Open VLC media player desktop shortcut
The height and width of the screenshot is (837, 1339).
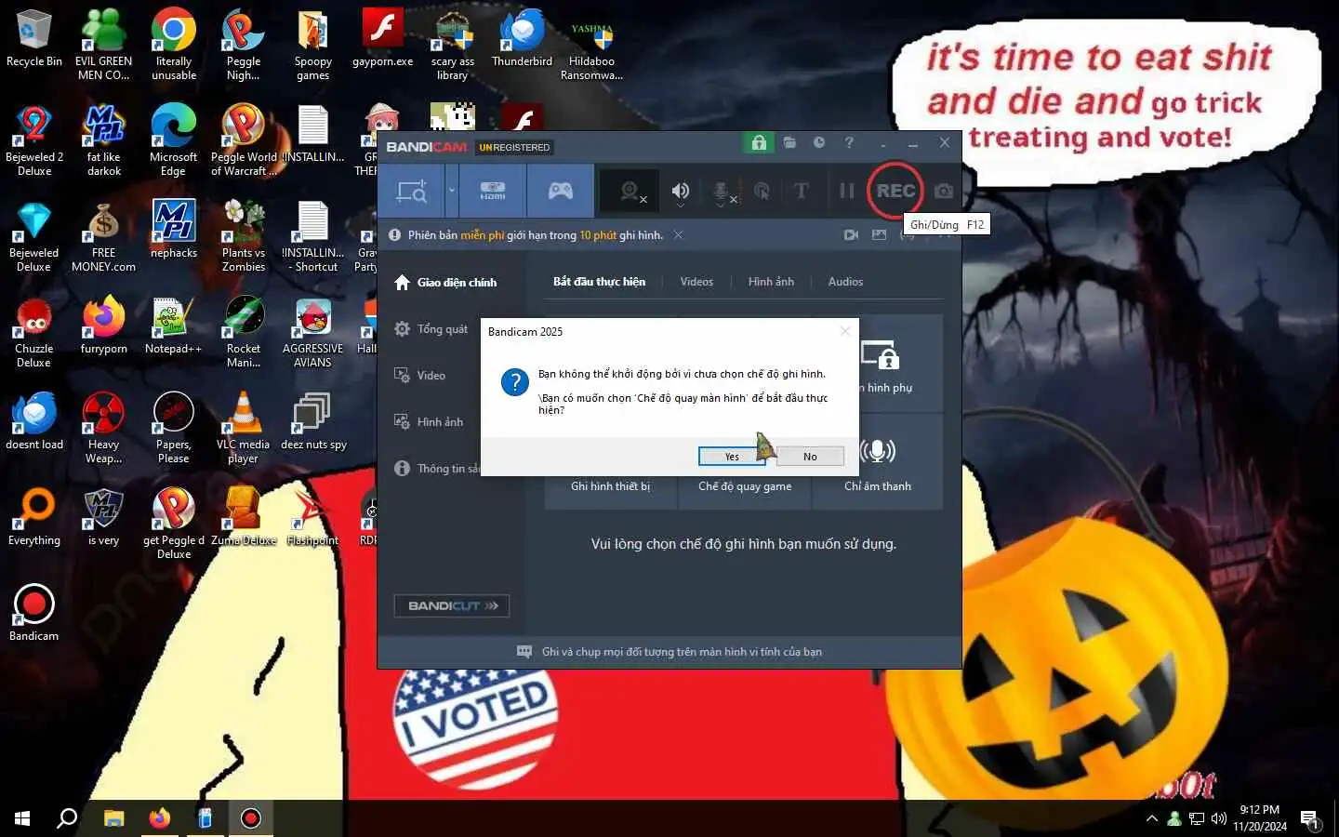click(243, 428)
